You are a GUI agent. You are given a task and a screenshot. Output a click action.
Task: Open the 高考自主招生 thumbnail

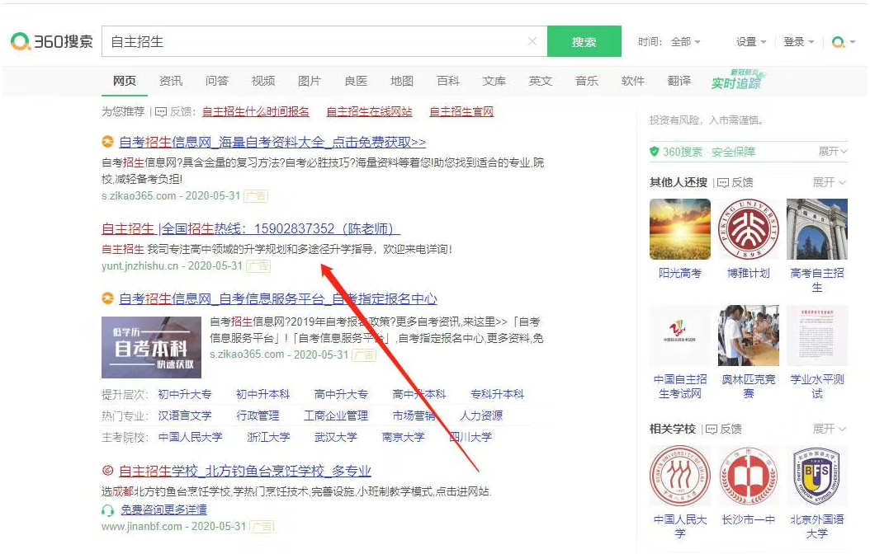point(816,229)
